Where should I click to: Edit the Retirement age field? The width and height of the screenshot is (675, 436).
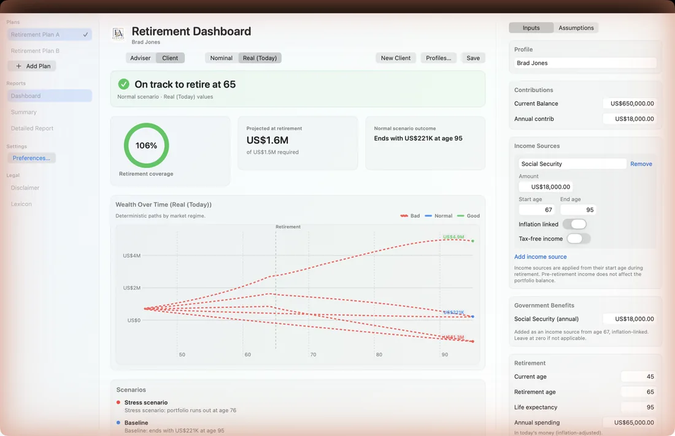pos(638,392)
